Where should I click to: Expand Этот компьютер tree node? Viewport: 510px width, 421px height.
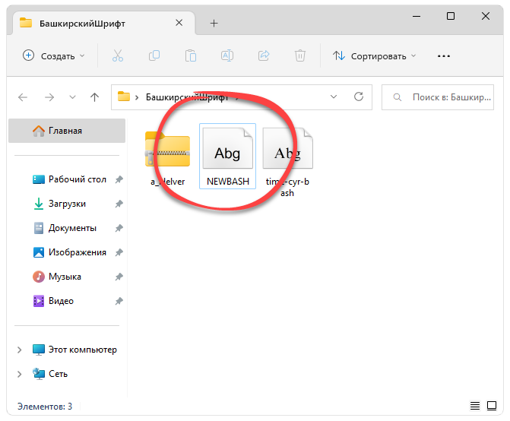(x=20, y=350)
